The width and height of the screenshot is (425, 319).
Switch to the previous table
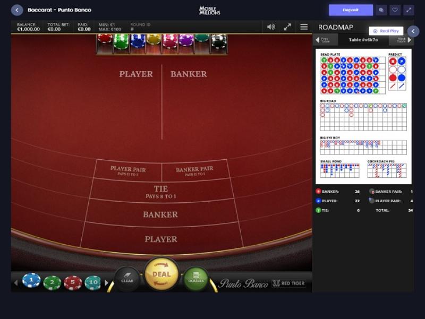pos(324,40)
